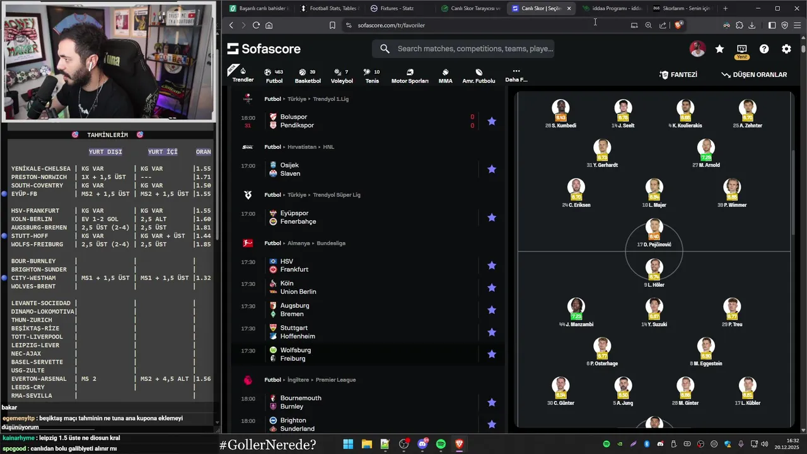807x454 pixels.
Task: Open File Explorer from the taskbar
Action: (366, 444)
